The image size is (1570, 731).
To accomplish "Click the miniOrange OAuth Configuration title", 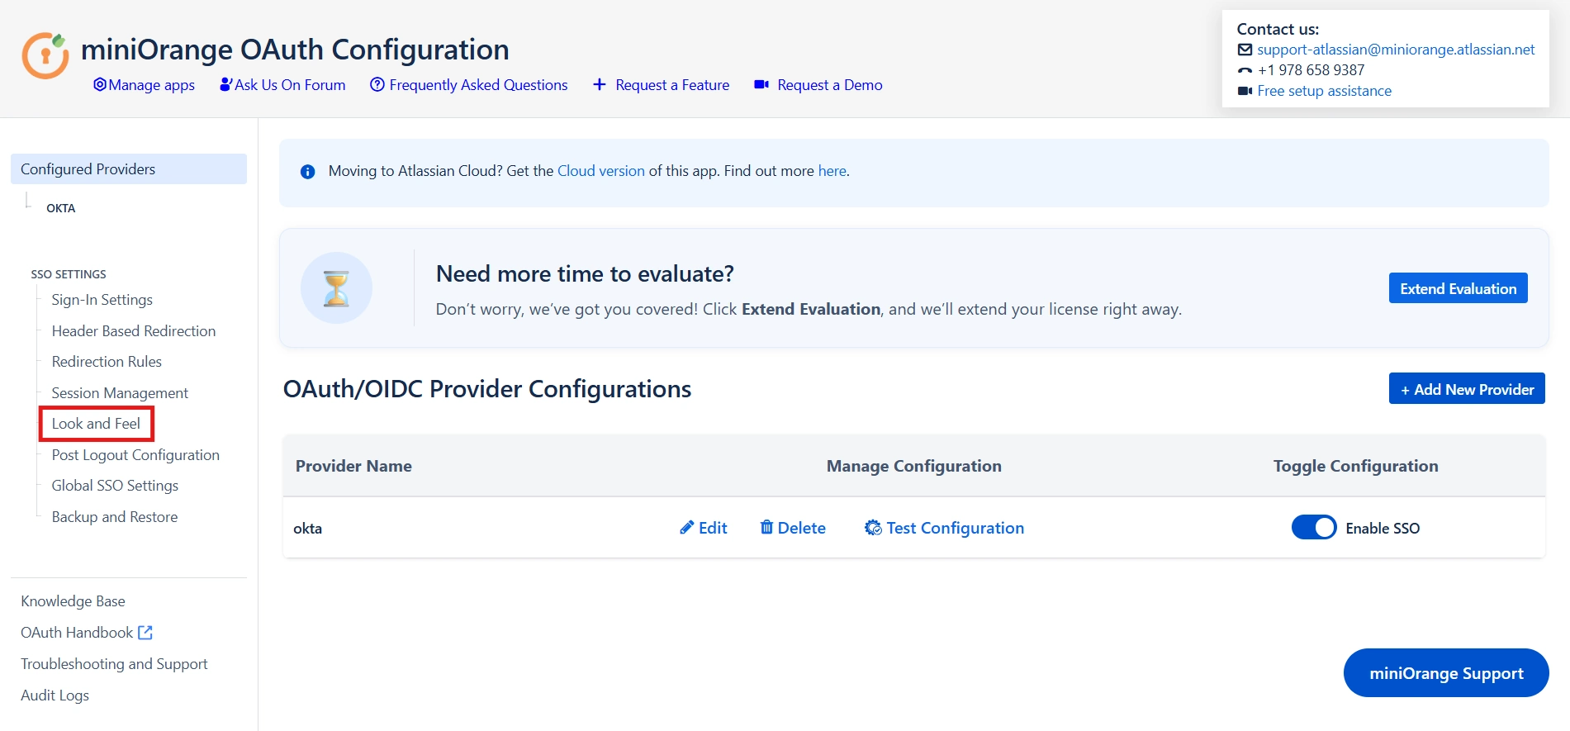I will 295,50.
